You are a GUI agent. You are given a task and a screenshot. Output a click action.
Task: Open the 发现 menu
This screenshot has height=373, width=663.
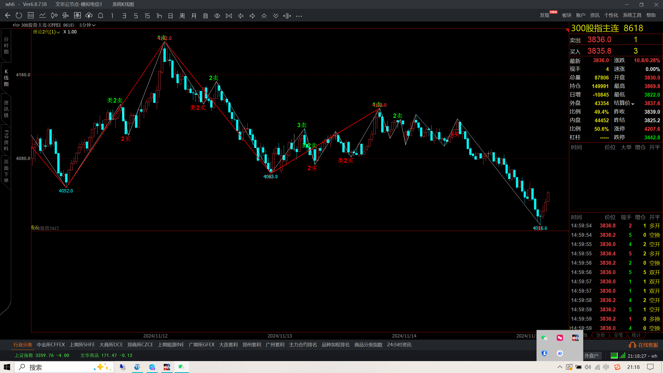[x=544, y=15]
